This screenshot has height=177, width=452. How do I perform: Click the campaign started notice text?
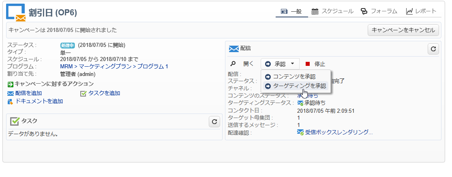coord(62,30)
